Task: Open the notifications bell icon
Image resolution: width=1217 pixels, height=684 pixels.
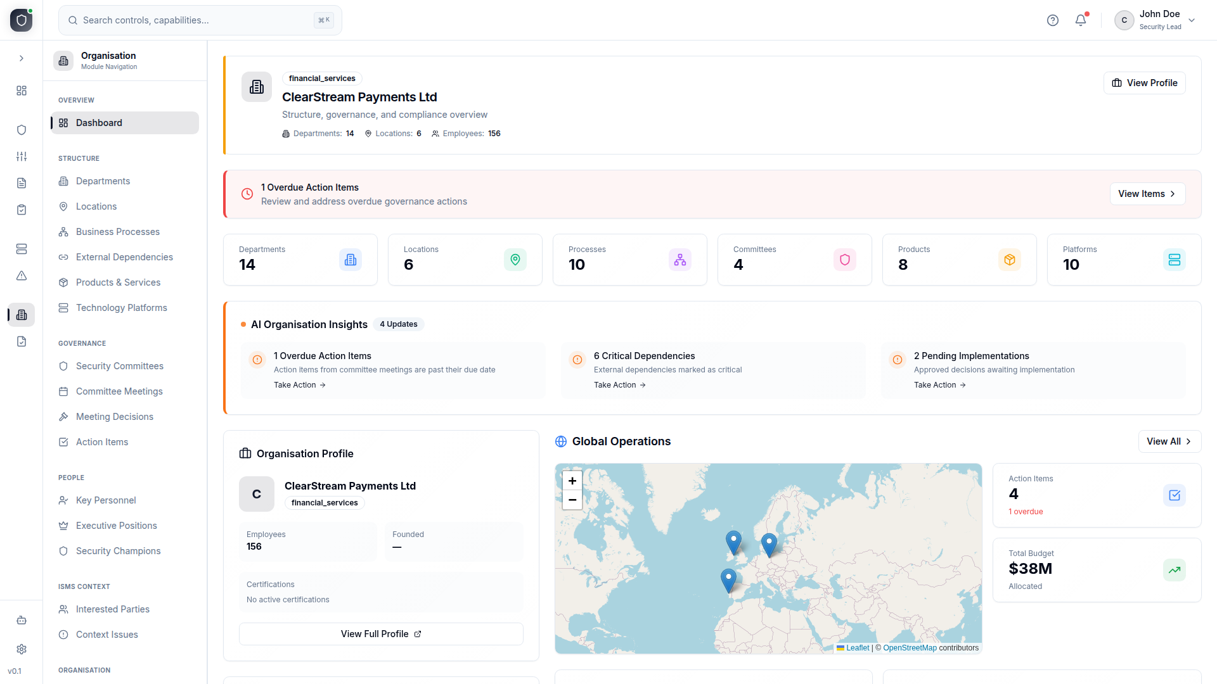Action: click(1080, 20)
